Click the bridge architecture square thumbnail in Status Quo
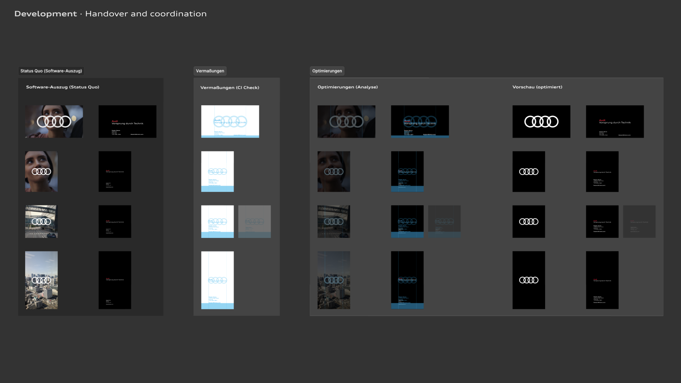This screenshot has width=681, height=383. pos(41,222)
